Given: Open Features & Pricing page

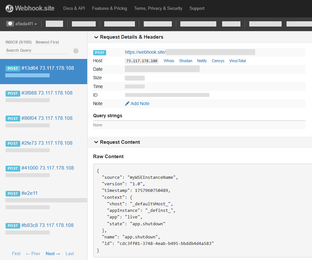Looking at the screenshot, I should (x=109, y=9).
